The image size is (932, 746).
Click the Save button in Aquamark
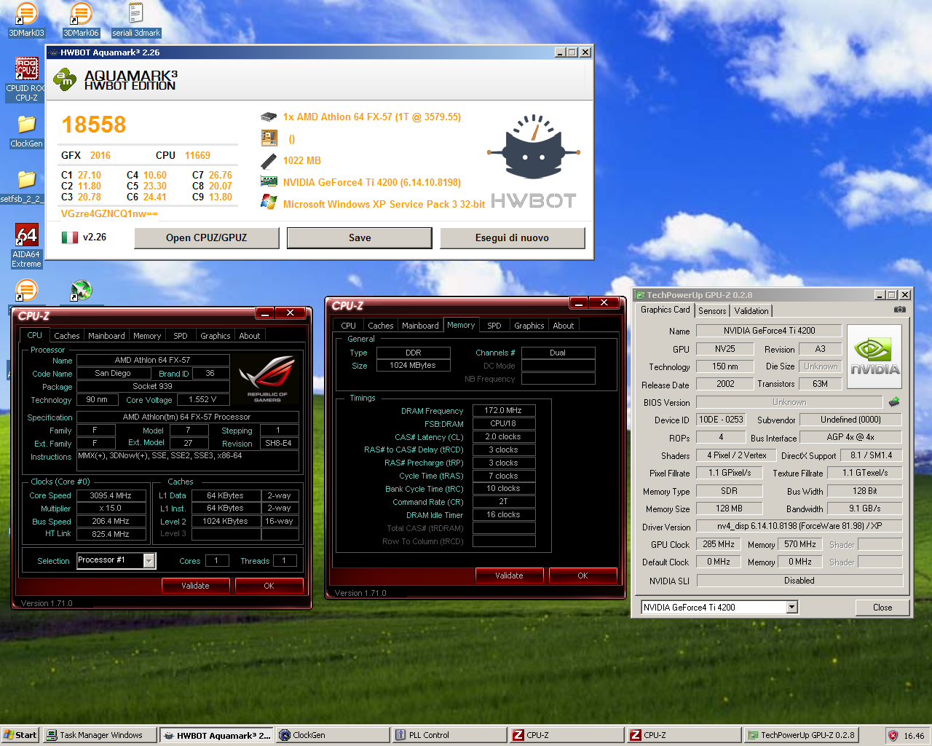tap(360, 237)
